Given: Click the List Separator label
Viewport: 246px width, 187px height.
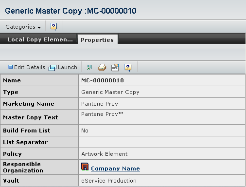Looking at the screenshot, I should (x=25, y=142).
